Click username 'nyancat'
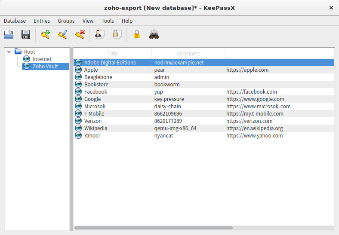339x235 pixels. pos(163,136)
